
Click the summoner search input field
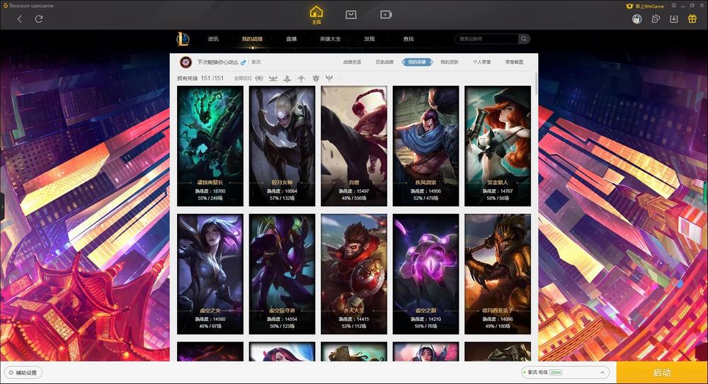point(487,39)
